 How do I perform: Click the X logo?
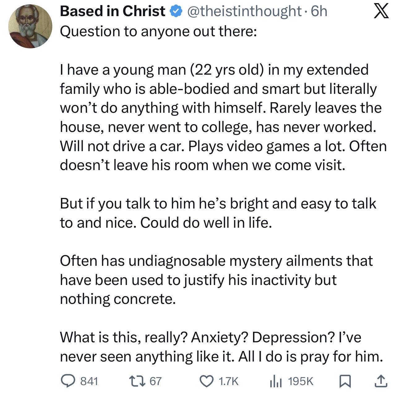point(381,11)
